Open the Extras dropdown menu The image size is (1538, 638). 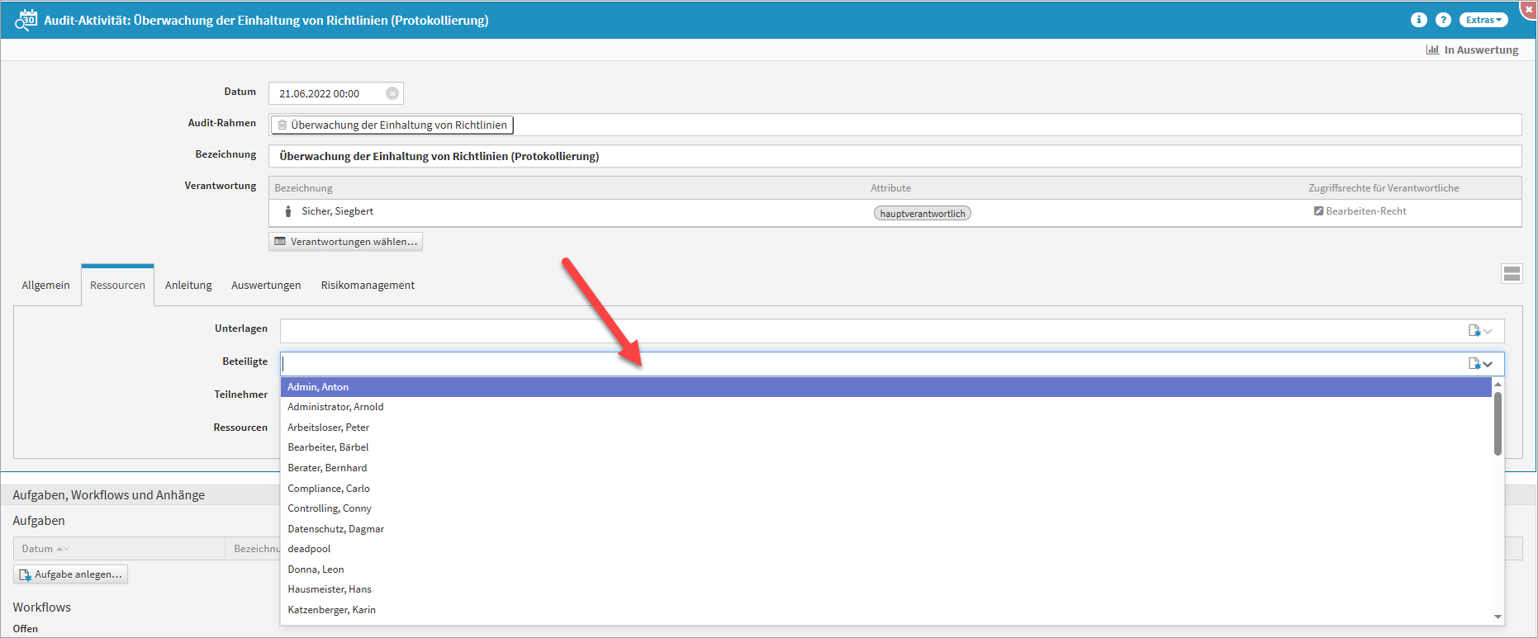click(1483, 20)
